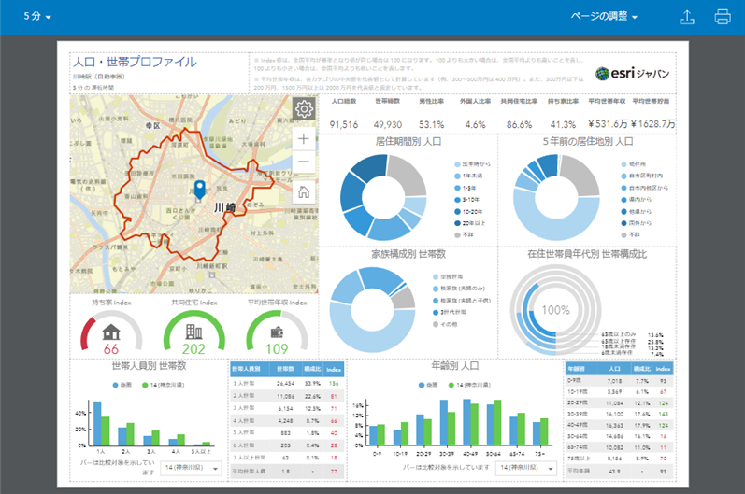Viewport: 745px width, 494px height.
Task: Open comparison dropdown under 世帯人員別 chart
Action: [x=190, y=467]
